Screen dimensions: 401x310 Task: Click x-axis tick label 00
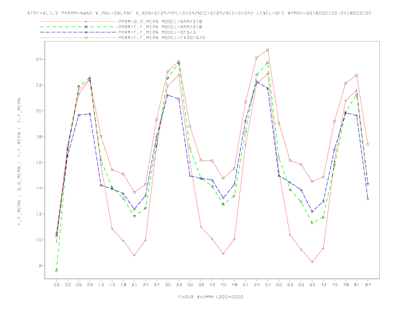(57, 285)
